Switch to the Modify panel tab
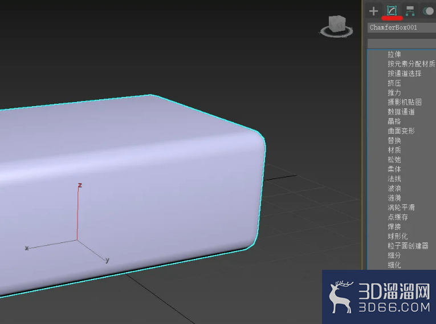This screenshot has width=436, height=324. (x=392, y=11)
